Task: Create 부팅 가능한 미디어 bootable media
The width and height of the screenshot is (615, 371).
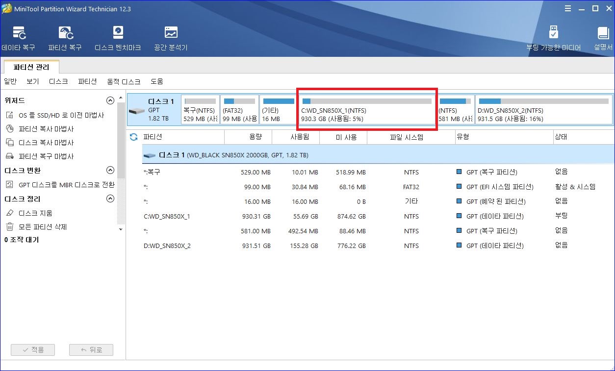Action: click(553, 39)
